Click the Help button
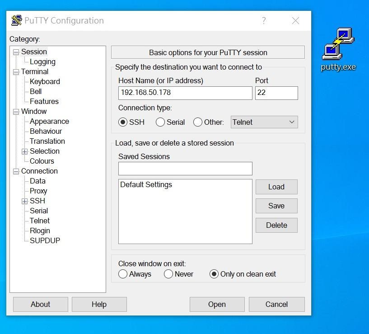 click(99, 304)
